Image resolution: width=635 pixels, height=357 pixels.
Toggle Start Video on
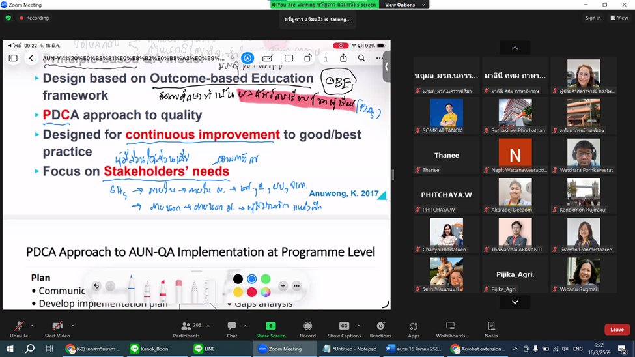coord(57,326)
